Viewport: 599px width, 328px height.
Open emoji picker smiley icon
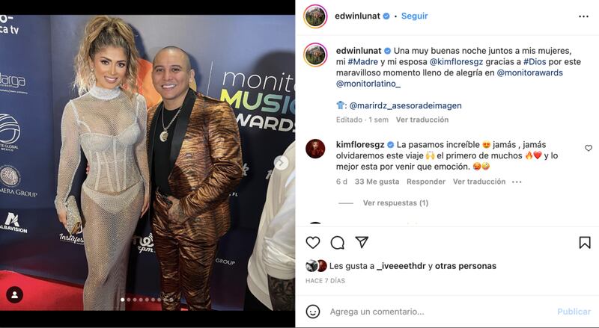[313, 312]
